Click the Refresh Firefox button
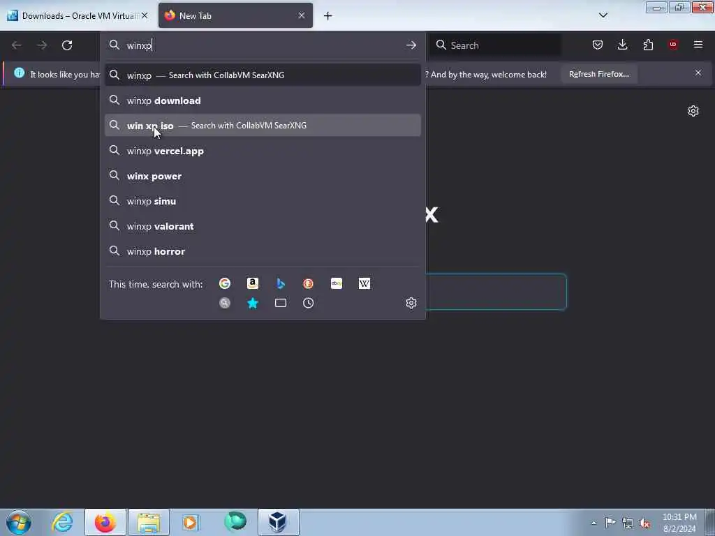The image size is (715, 536). point(598,74)
